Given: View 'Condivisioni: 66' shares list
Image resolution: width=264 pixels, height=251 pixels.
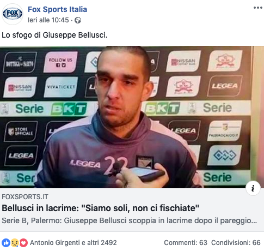Looking at the screenshot, I should (x=236, y=243).
